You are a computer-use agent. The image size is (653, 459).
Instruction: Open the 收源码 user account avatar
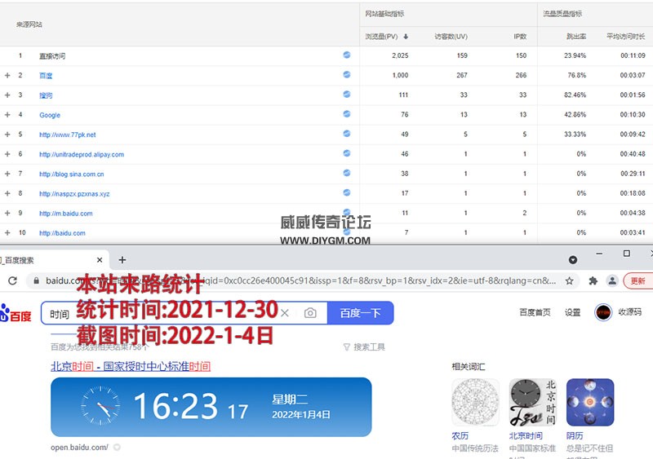pyautogui.click(x=603, y=312)
